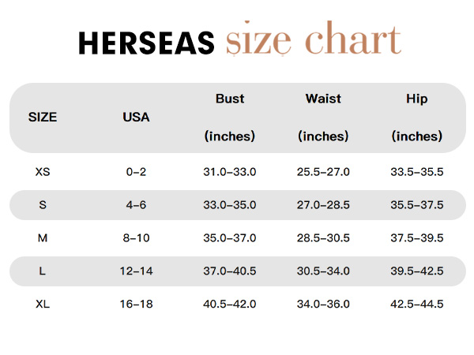This screenshot has width=474, height=355.
Task: Select the S size row label
Action: point(43,205)
